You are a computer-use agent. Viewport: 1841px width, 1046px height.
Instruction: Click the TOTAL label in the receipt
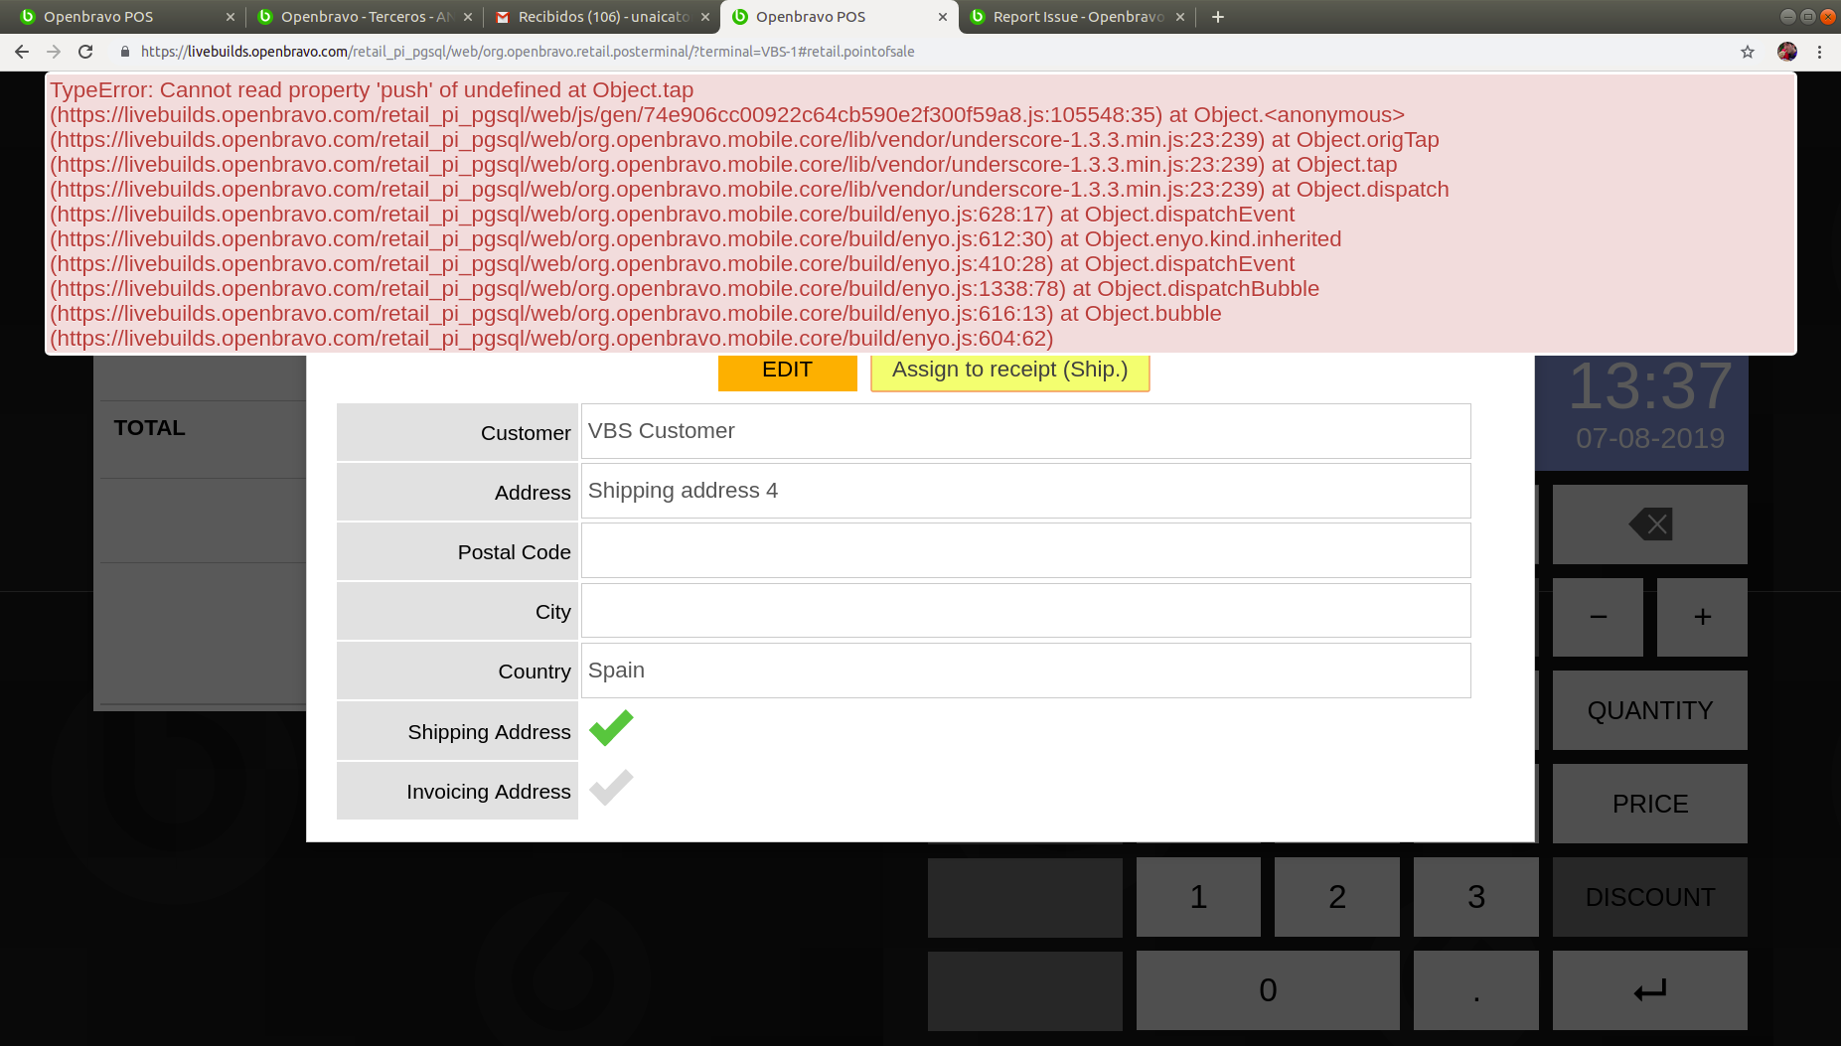(149, 428)
